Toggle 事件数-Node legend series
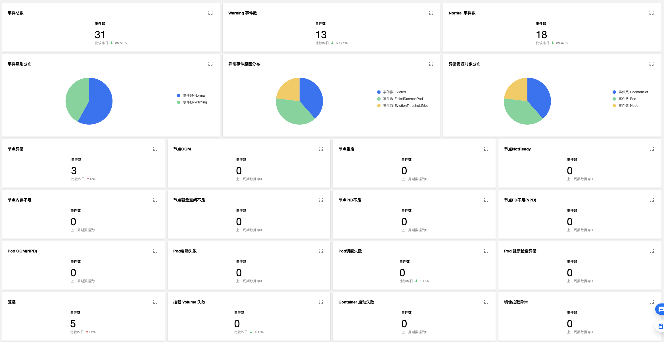The width and height of the screenshot is (664, 342). pos(625,106)
